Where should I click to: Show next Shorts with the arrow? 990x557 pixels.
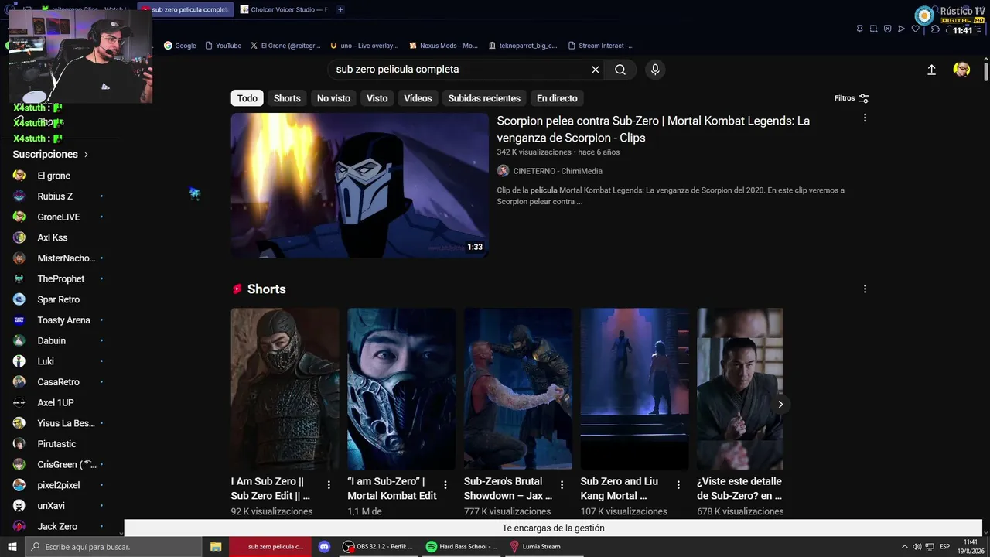pos(780,405)
